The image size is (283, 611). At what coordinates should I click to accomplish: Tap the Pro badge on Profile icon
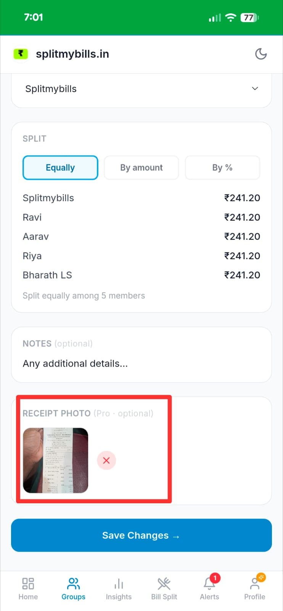[261, 577]
